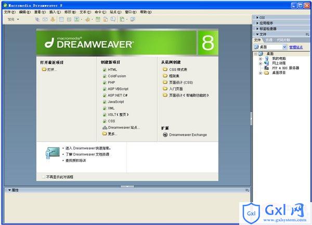Screen dimensions: 312x225
Task: Click the Insert Table icon
Action: pos(61,19)
